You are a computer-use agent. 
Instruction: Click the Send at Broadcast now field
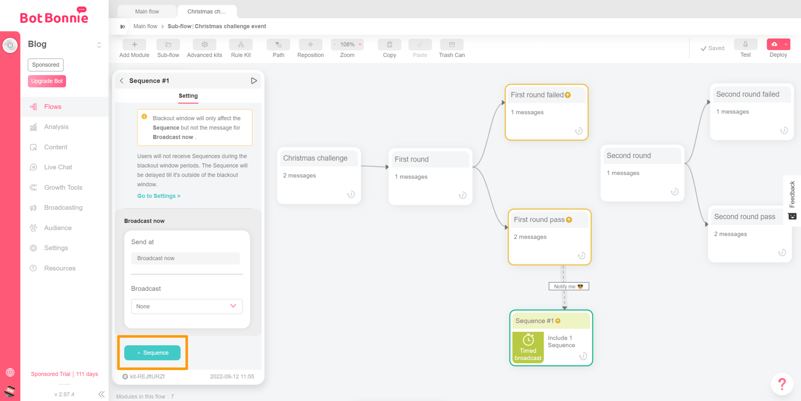click(185, 258)
